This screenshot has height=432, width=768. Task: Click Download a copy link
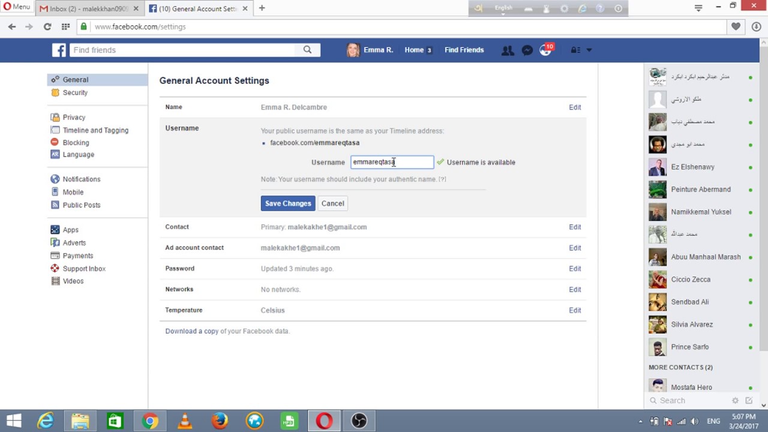(192, 331)
